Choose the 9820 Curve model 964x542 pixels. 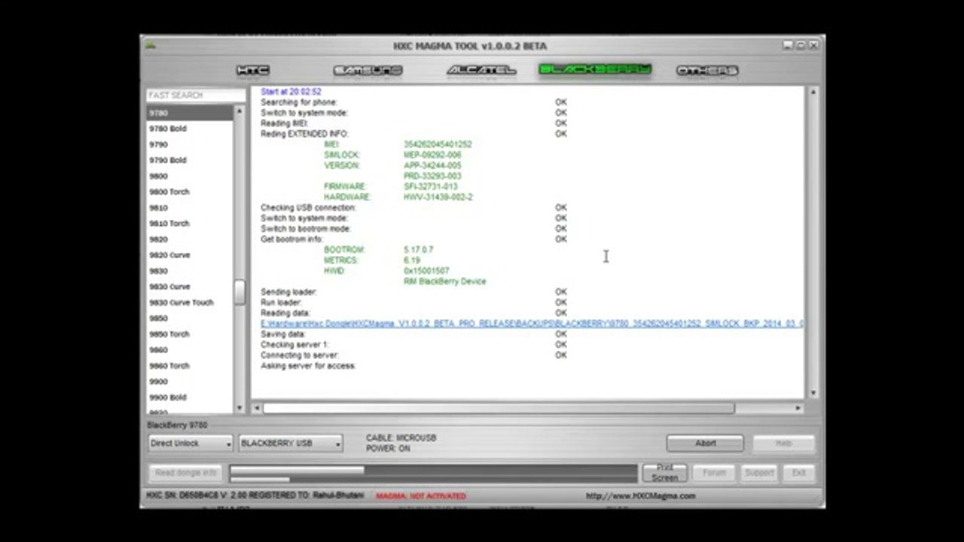pos(190,255)
